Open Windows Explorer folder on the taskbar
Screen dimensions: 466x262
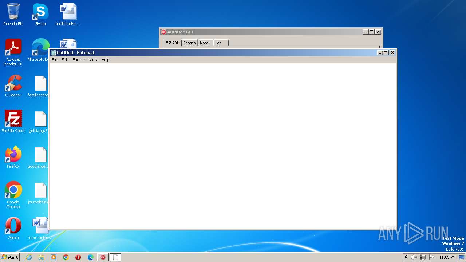41,257
